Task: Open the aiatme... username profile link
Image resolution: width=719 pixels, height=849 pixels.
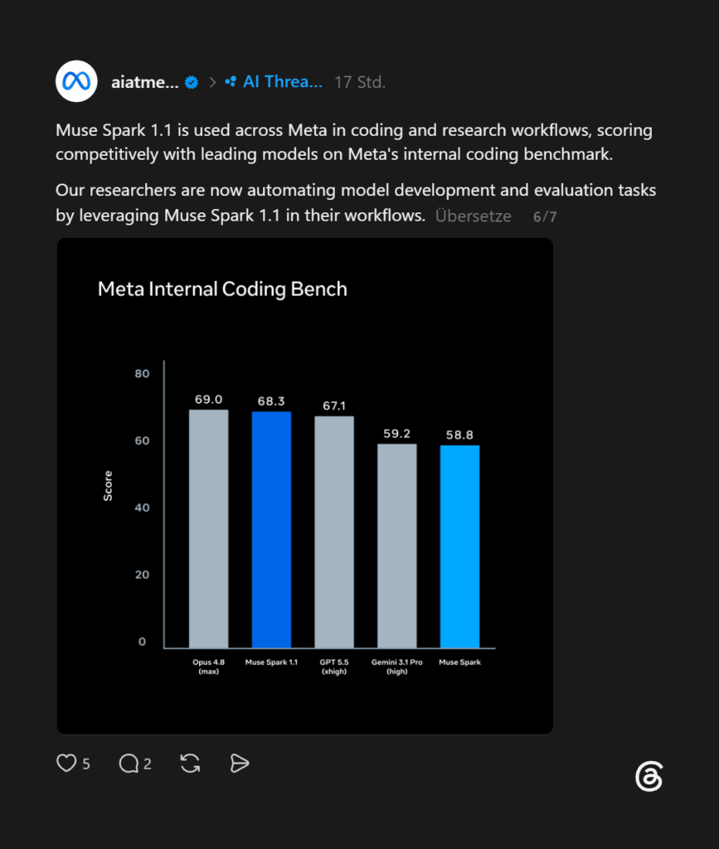Action: point(144,82)
